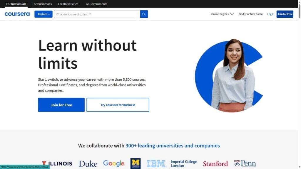
Task: Click the course search input field
Action: (97, 14)
